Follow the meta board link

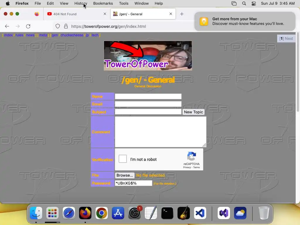pos(43,35)
